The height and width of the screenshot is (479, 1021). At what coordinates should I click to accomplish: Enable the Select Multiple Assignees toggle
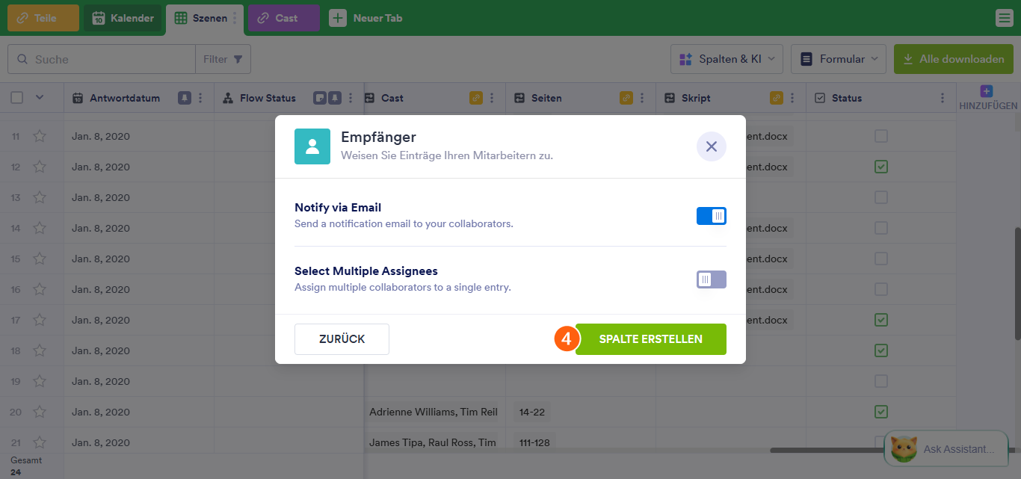point(711,279)
